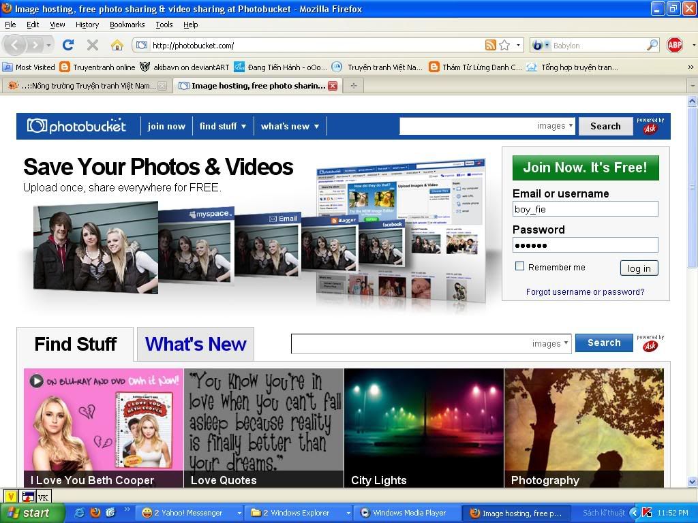This screenshot has height=523, width=698.
Task: Open Most Visited bookmark folder
Action: pos(29,67)
